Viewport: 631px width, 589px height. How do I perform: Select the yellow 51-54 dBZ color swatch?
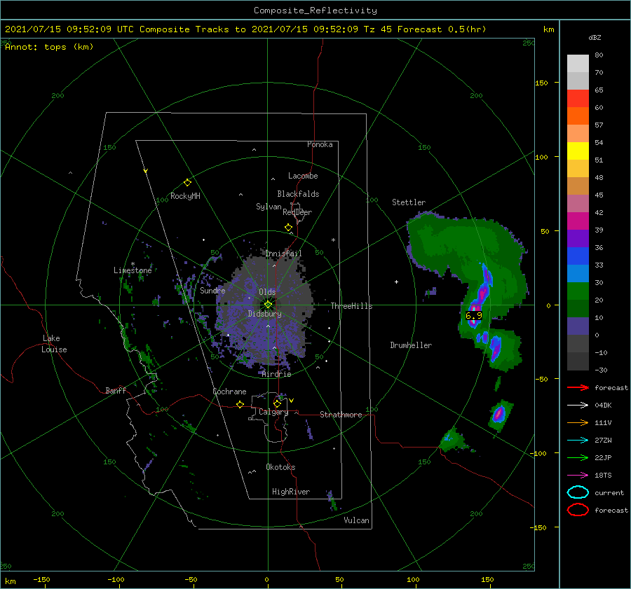pyautogui.click(x=578, y=151)
